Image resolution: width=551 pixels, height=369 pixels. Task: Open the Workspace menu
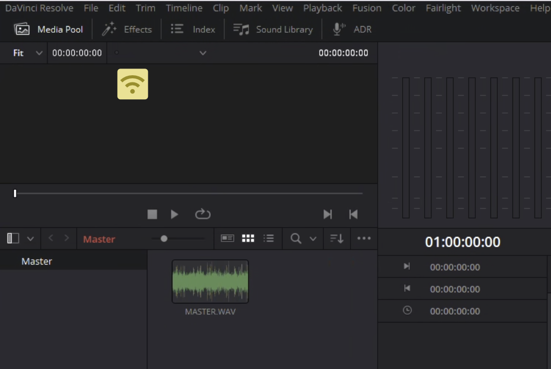click(x=495, y=8)
